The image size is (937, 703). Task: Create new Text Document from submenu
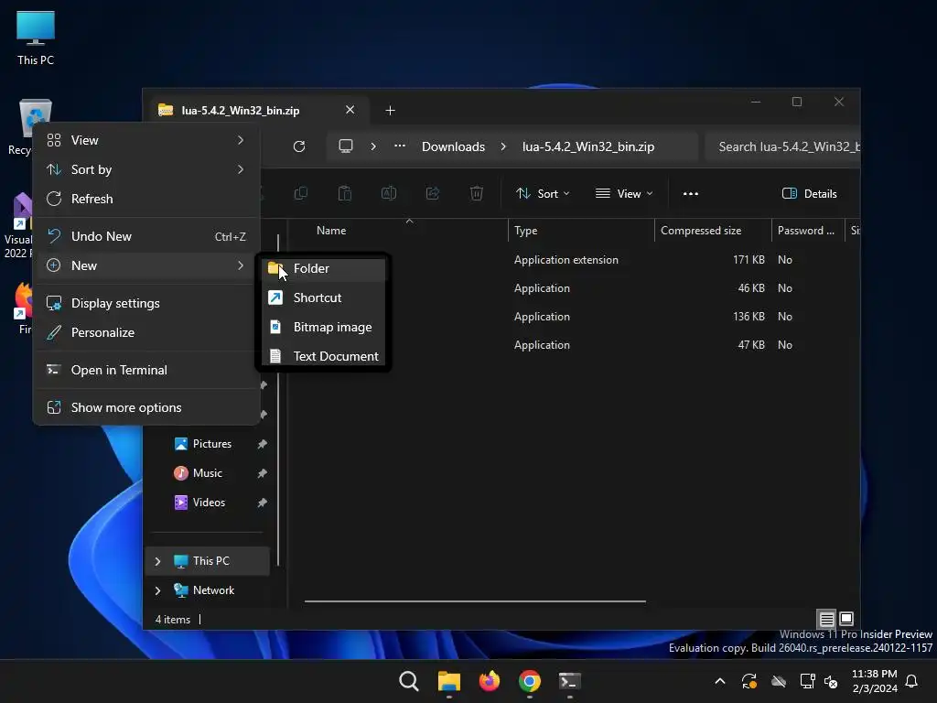[x=323, y=356]
